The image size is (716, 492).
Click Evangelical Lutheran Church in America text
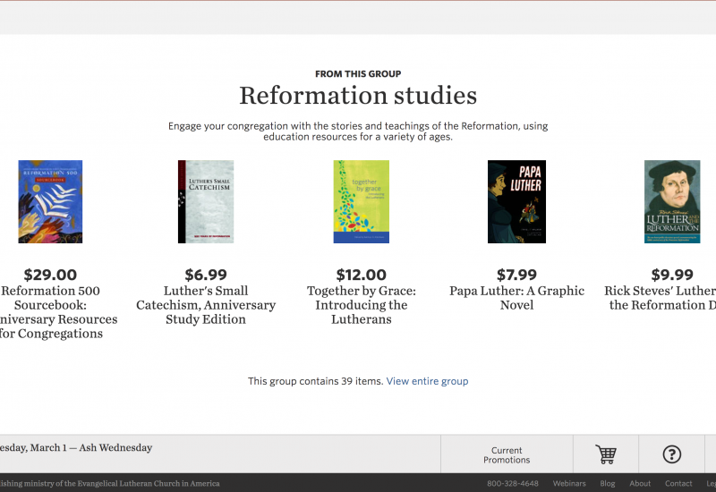[x=149, y=483]
